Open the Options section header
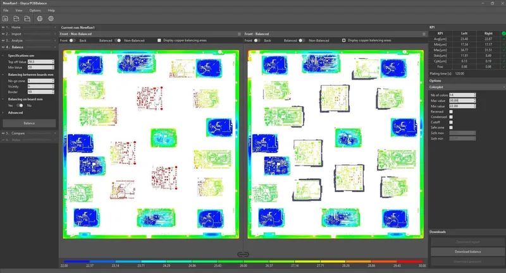The image size is (506, 273). pyautogui.click(x=467, y=81)
